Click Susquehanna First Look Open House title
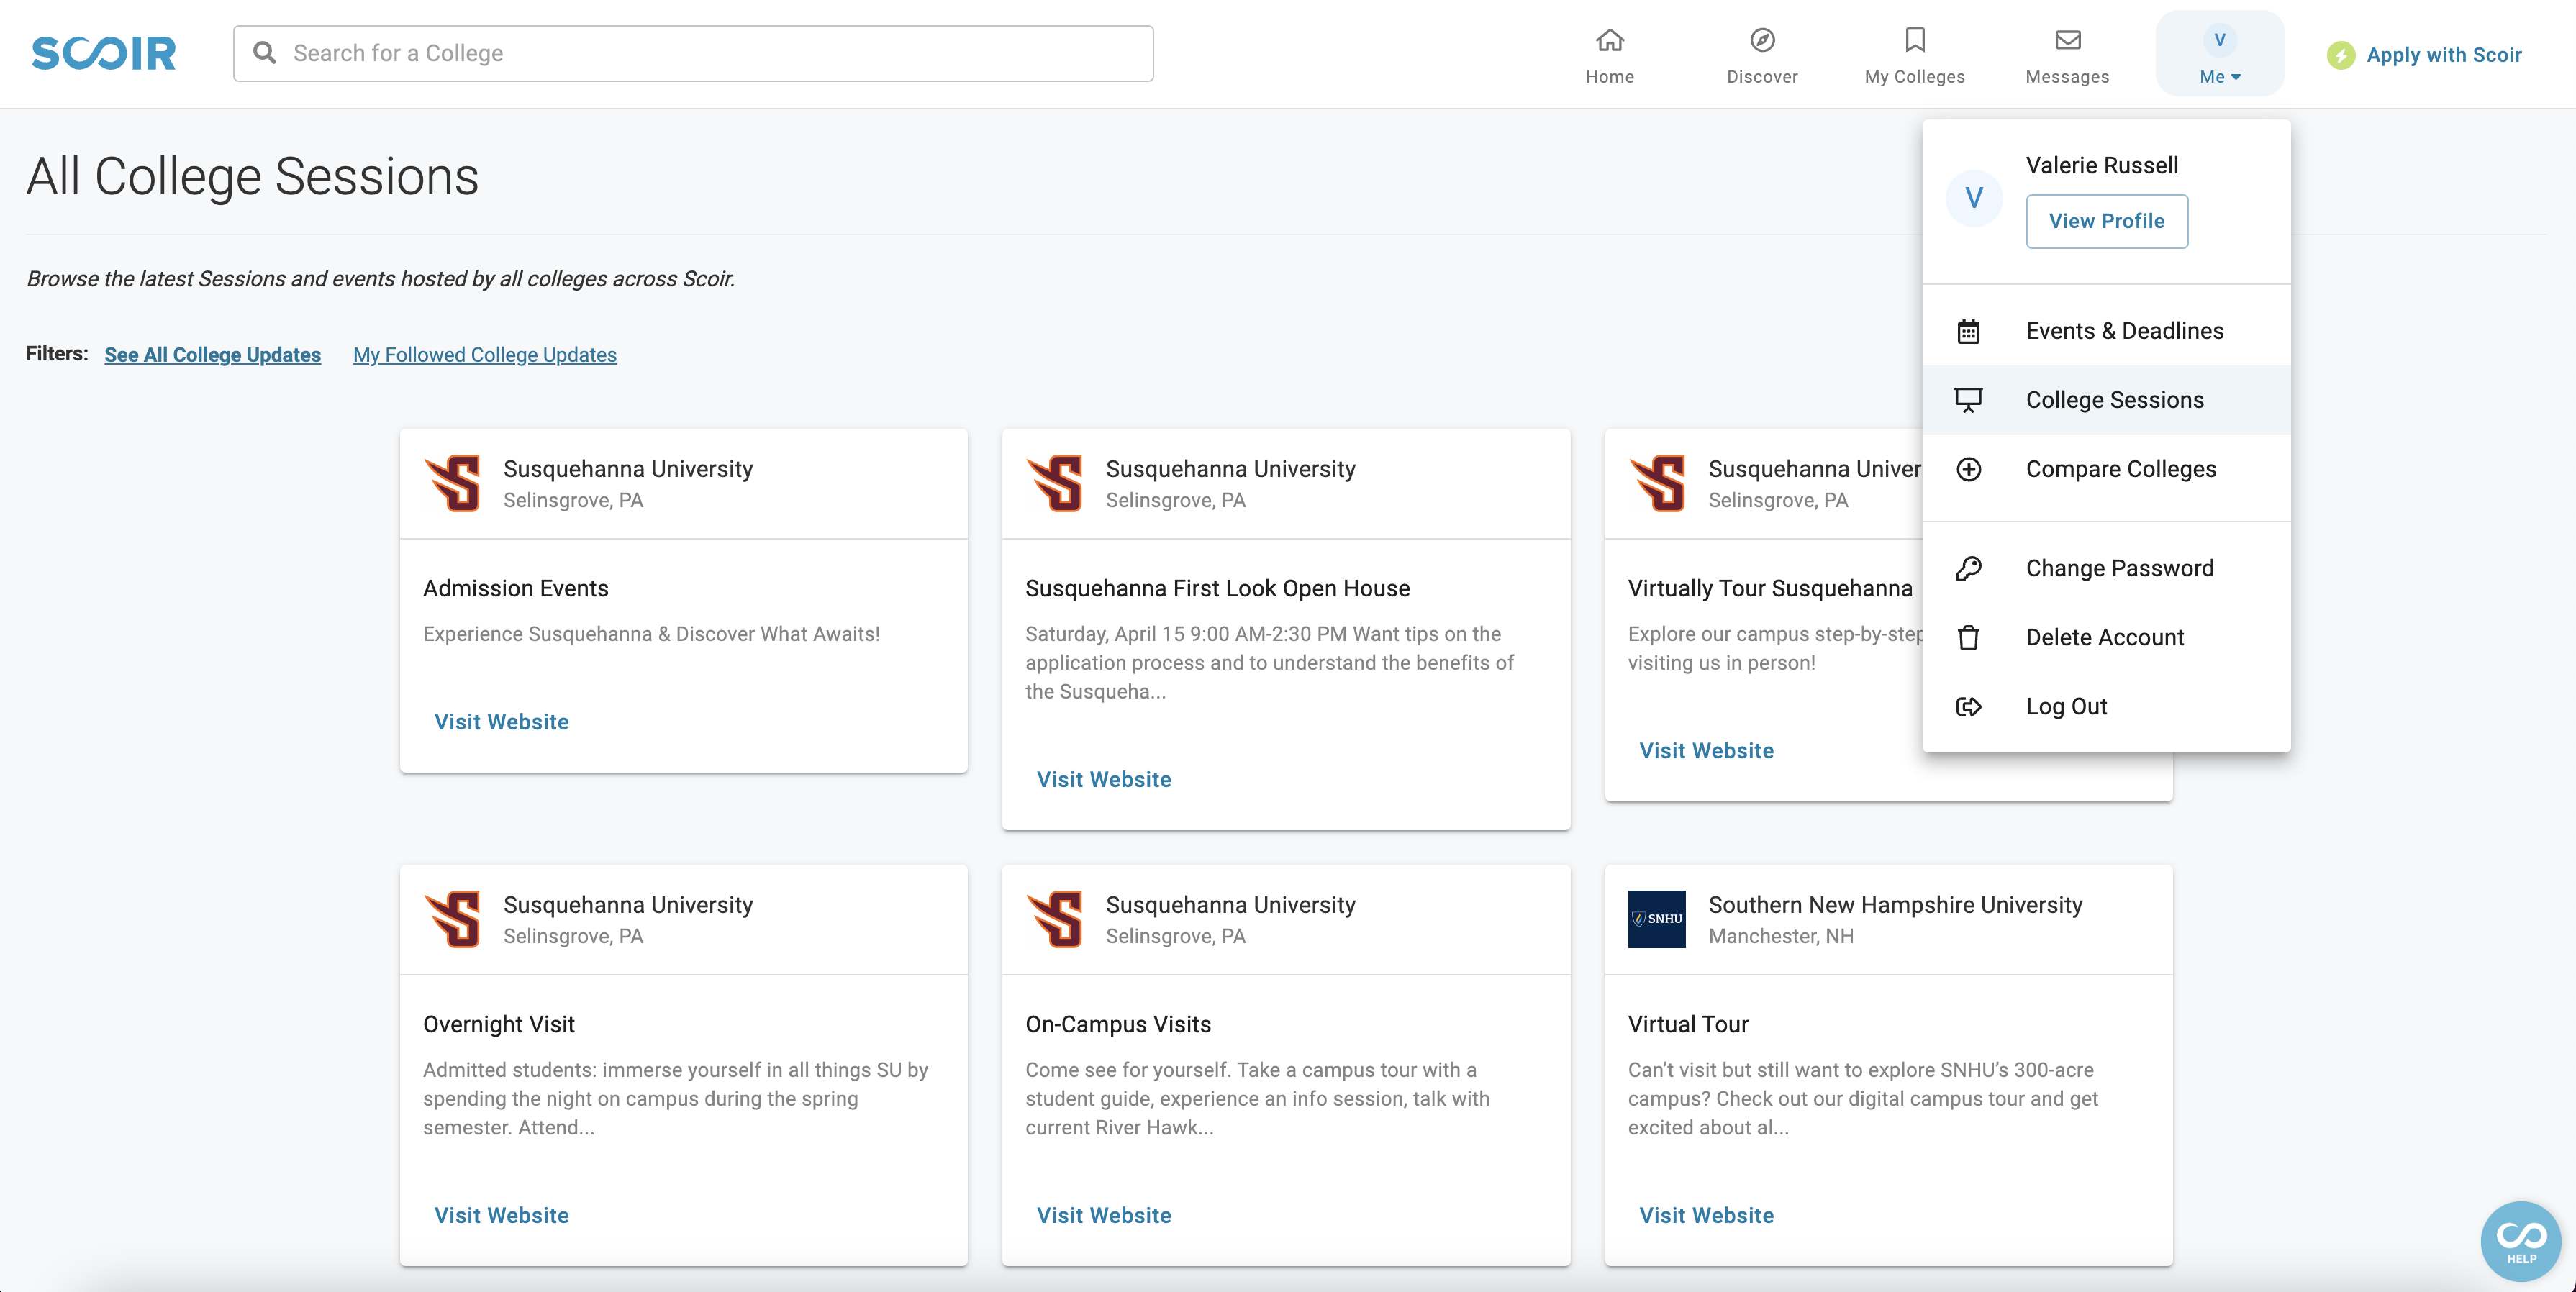Image resolution: width=2576 pixels, height=1292 pixels. pyautogui.click(x=1217, y=588)
